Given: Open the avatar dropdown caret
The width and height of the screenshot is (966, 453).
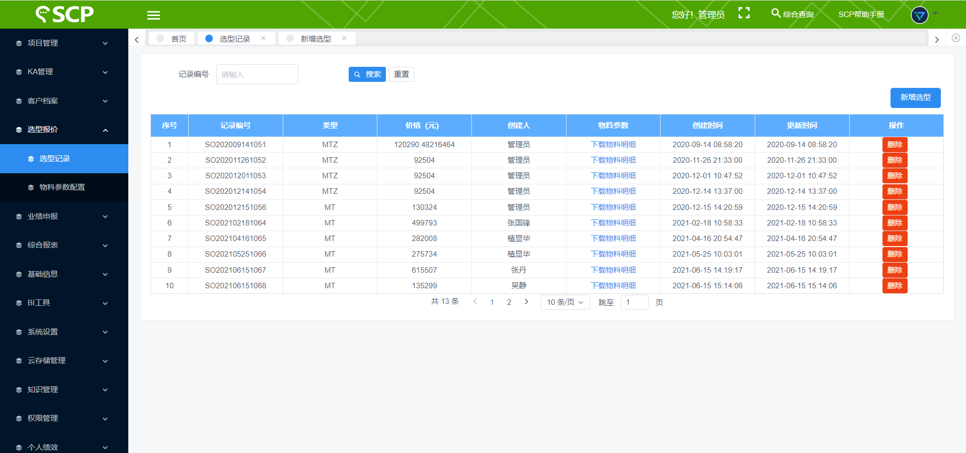Looking at the screenshot, I should (x=935, y=14).
